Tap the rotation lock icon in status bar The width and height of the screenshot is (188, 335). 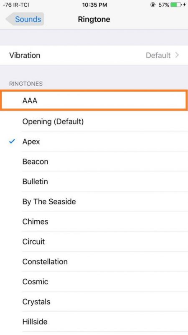coord(152,5)
